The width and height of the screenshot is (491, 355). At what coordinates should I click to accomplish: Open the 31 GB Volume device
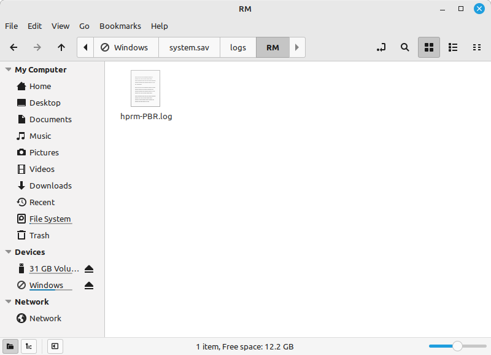coord(54,269)
